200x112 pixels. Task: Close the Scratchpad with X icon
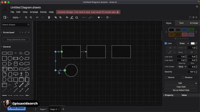(x=29, y=32)
